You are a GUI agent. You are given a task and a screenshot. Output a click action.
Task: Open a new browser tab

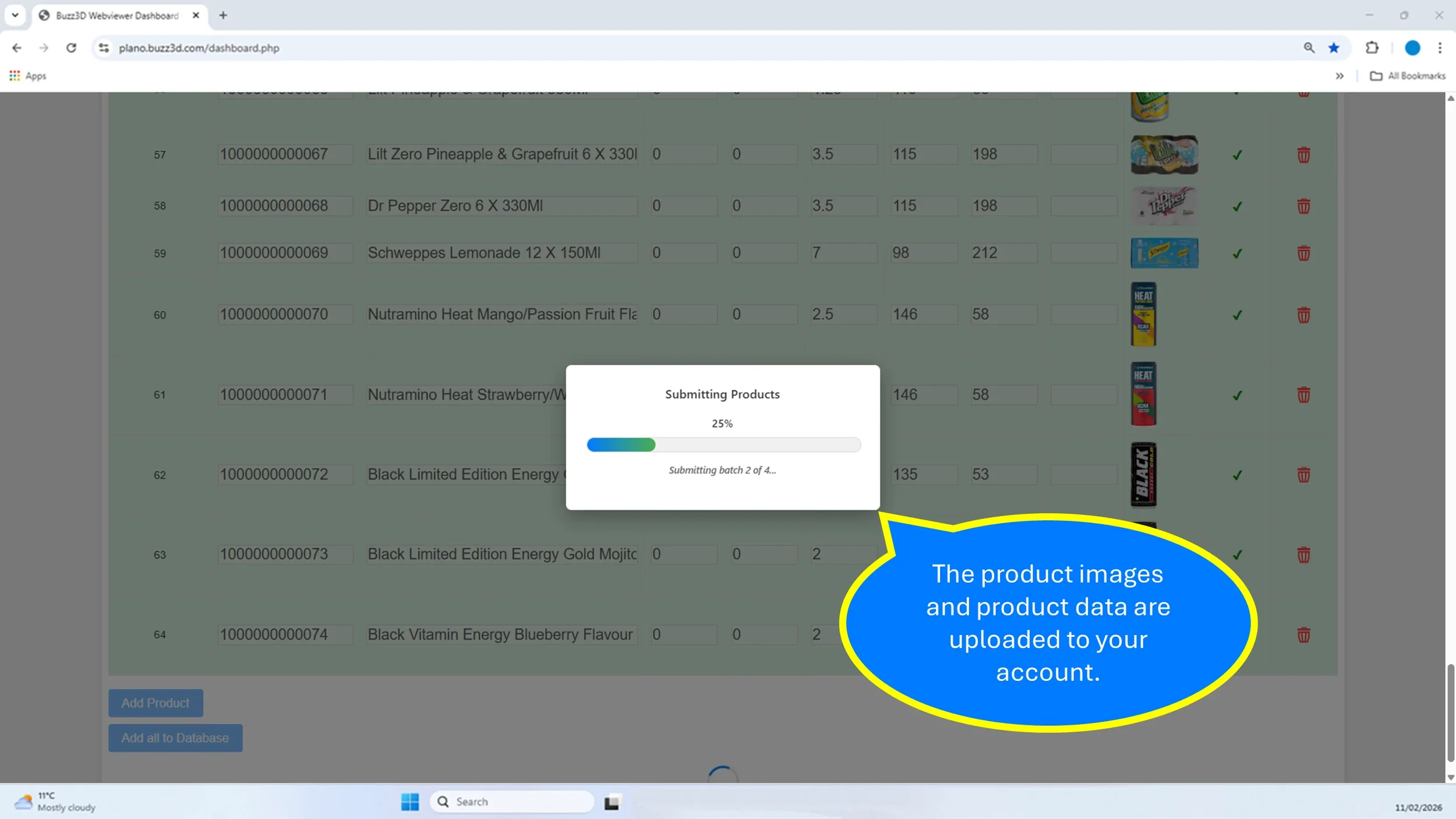pos(223,15)
